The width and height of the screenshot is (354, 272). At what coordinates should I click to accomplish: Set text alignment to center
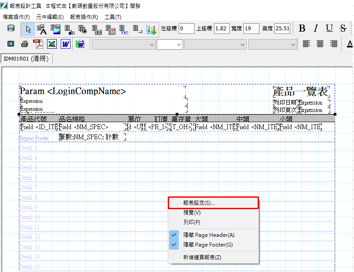(x=320, y=44)
